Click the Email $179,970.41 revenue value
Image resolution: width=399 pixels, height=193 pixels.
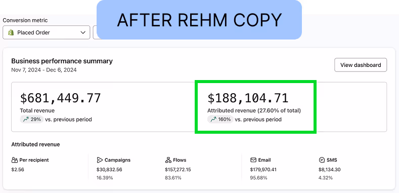click(x=263, y=170)
